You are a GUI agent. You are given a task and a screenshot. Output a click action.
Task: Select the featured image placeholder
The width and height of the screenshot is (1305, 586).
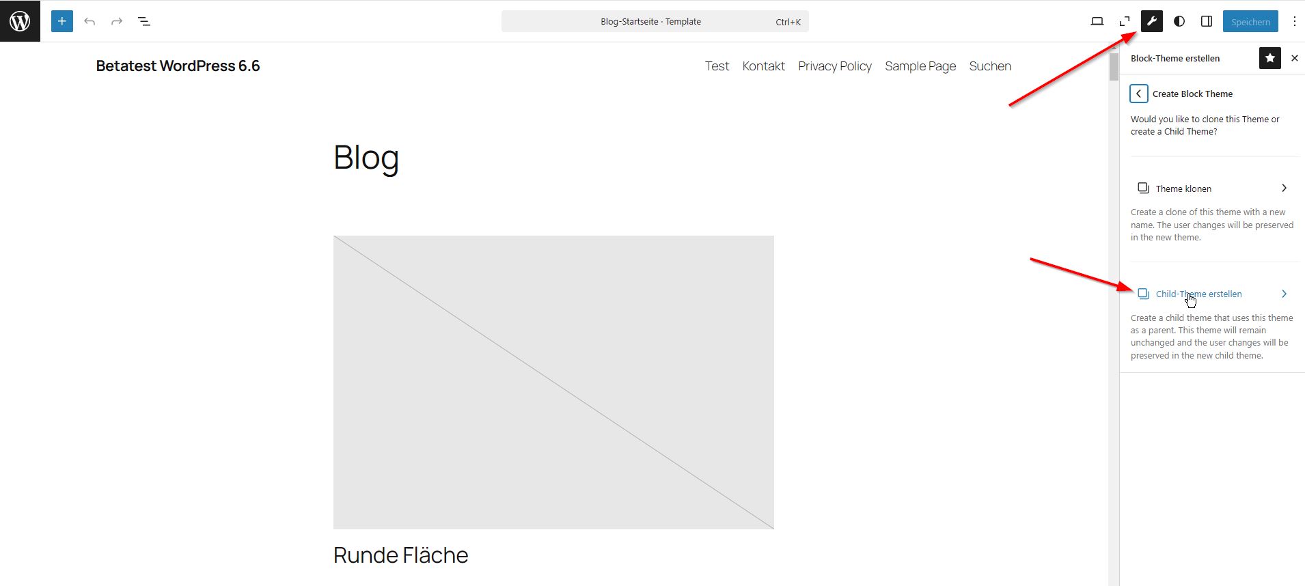coord(553,382)
